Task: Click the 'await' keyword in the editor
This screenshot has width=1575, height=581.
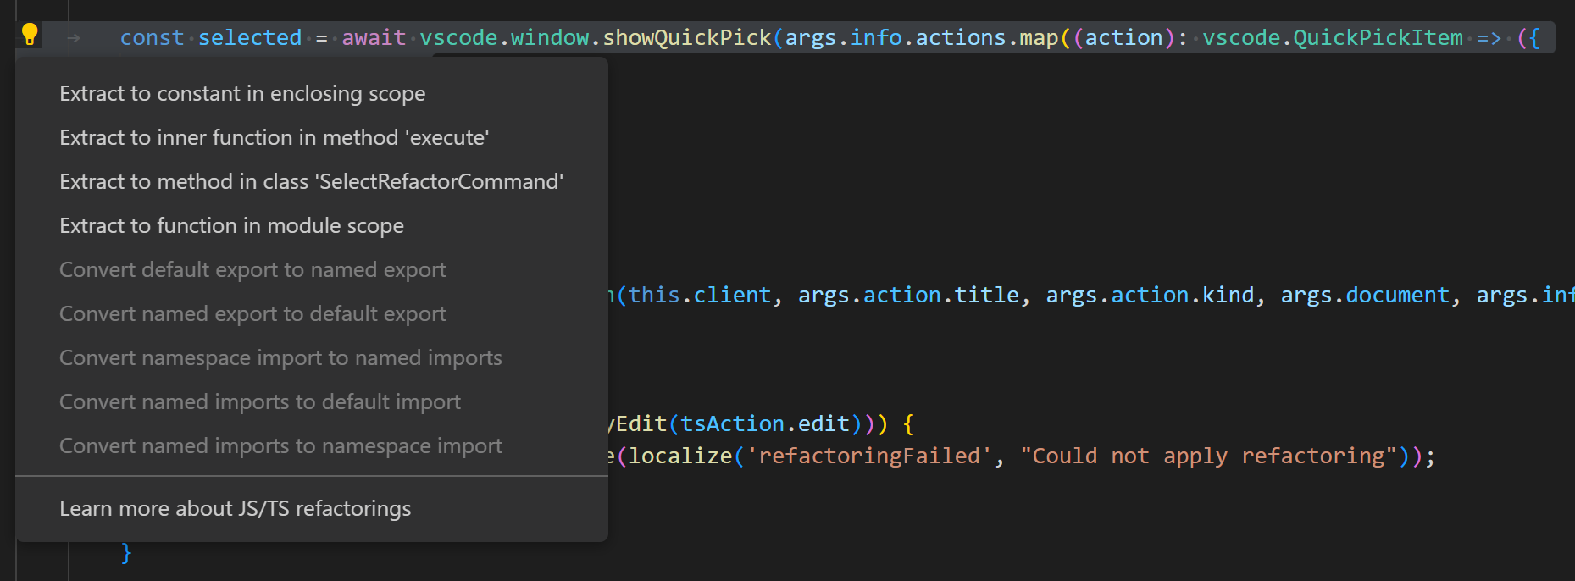Action: point(374,38)
